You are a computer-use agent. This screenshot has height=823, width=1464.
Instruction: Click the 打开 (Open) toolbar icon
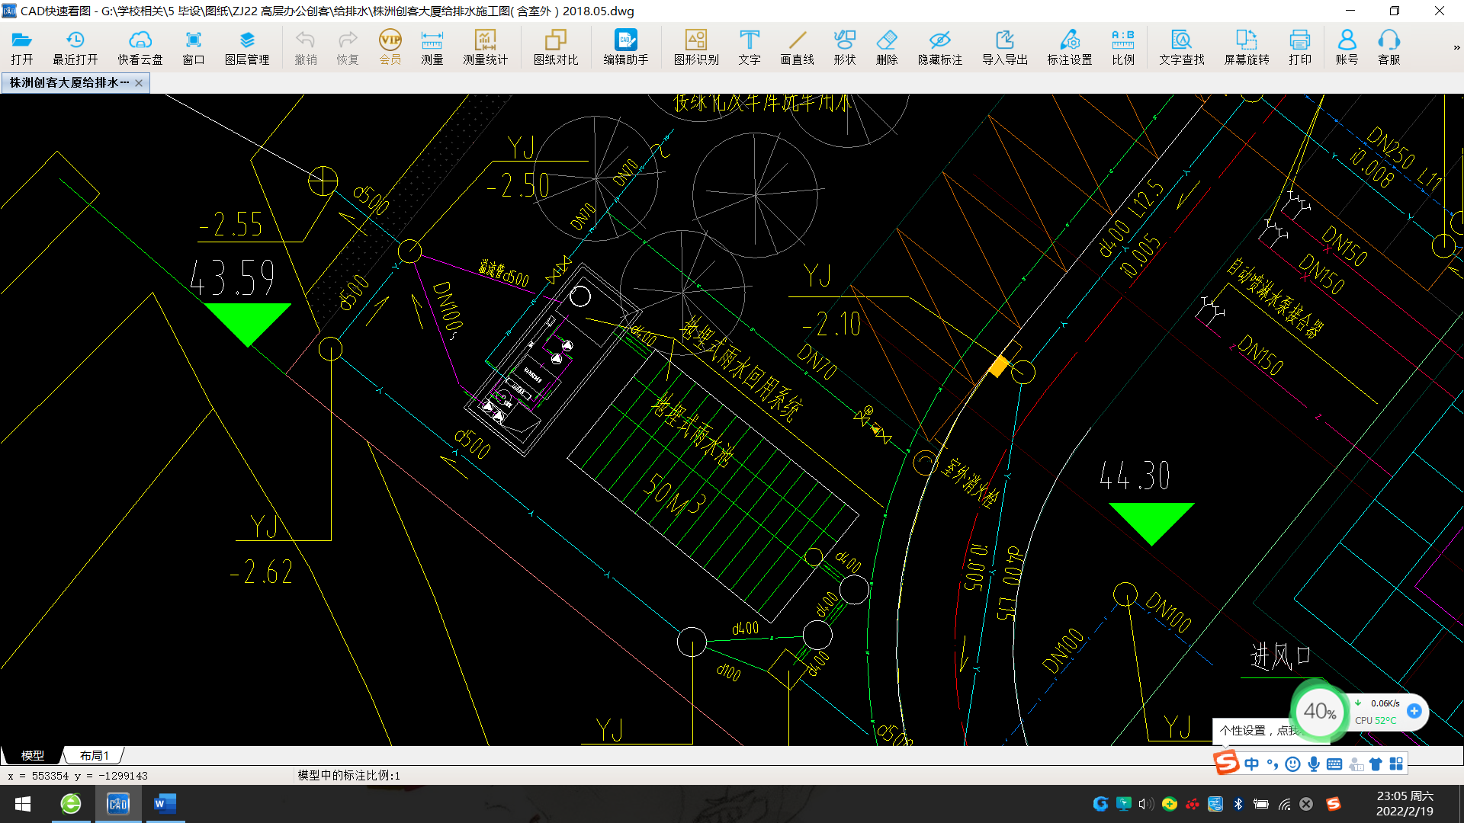click(22, 47)
